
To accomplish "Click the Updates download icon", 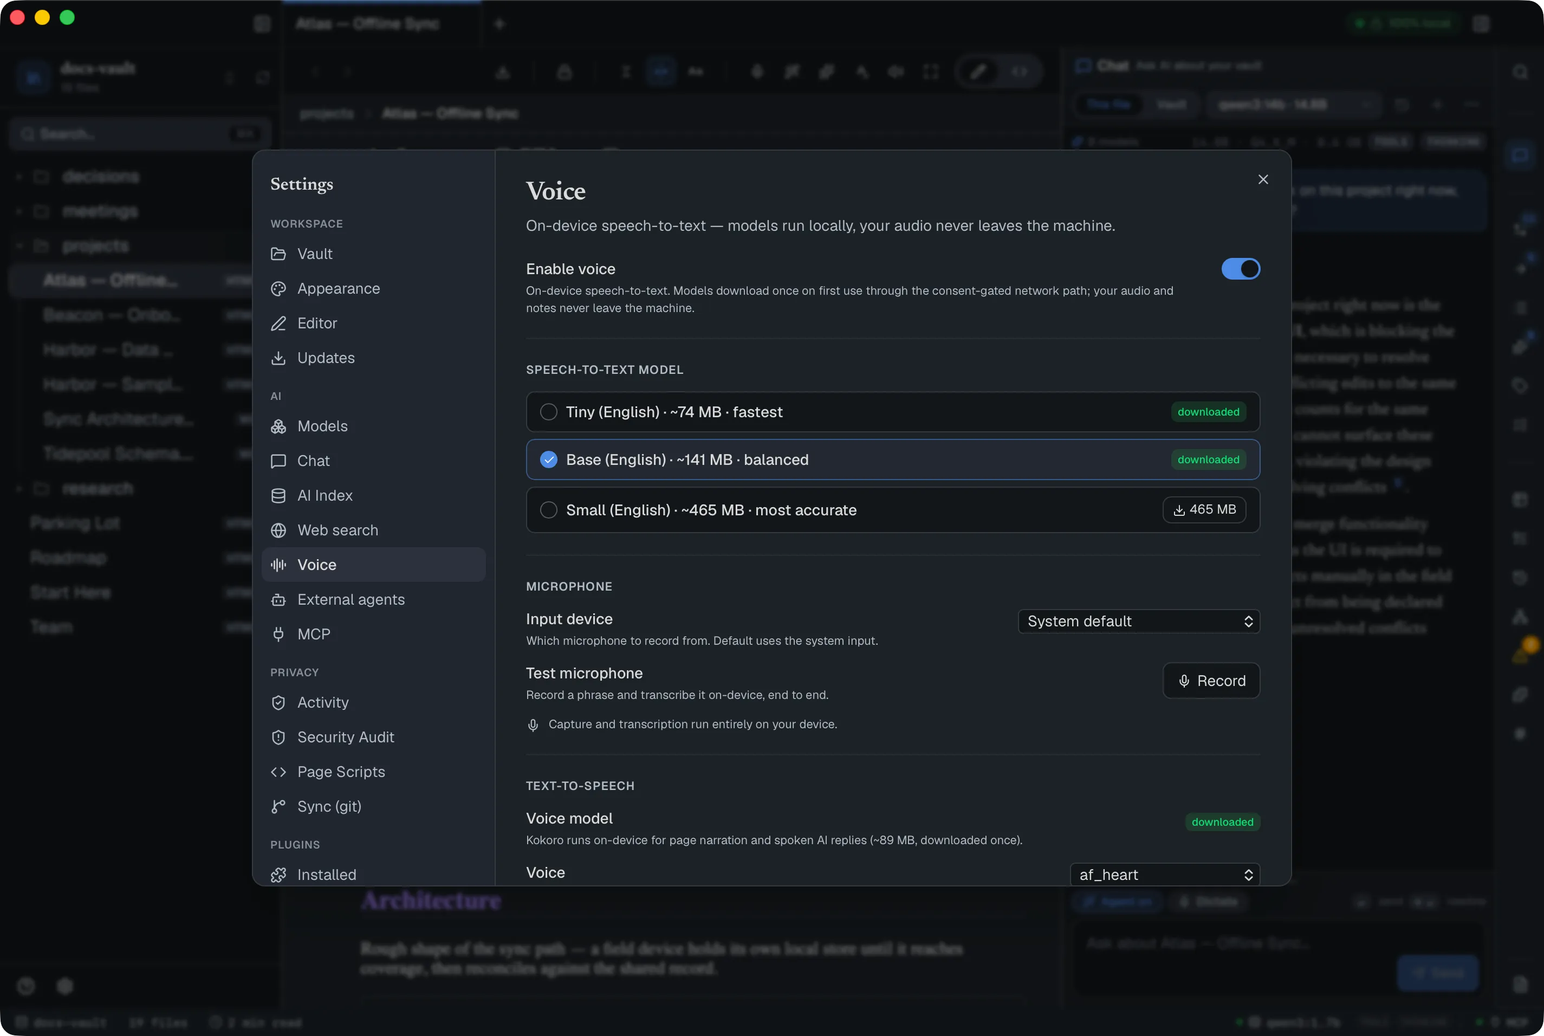I will coord(278,358).
